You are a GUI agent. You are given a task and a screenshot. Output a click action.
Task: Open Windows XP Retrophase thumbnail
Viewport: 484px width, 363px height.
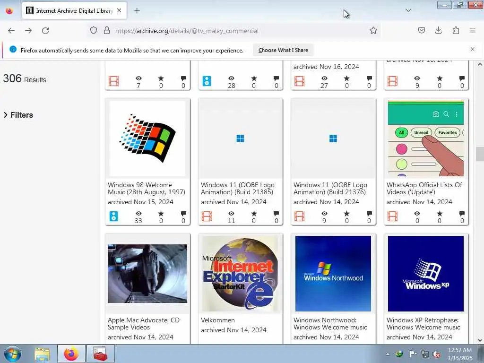click(426, 274)
